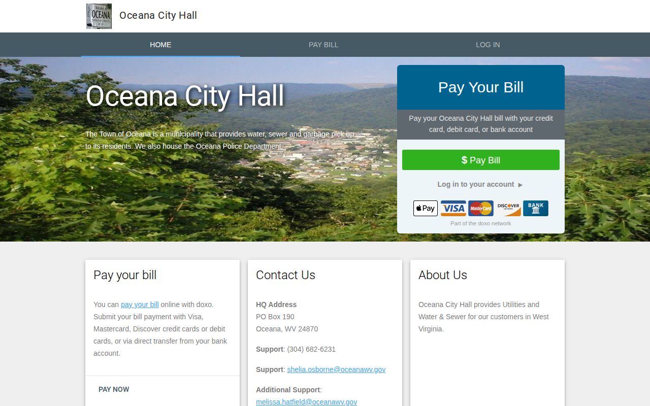Click the Discover Network card icon

click(x=508, y=209)
